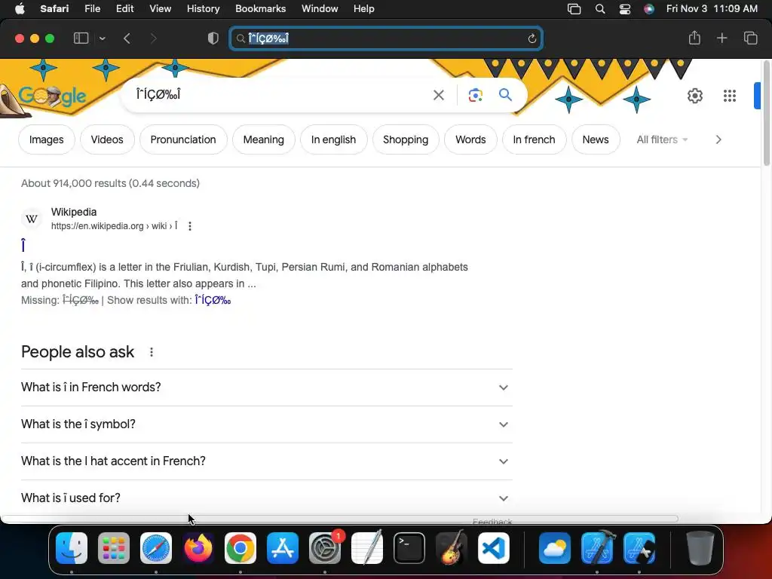Open App Store from the Dock

pos(283,548)
